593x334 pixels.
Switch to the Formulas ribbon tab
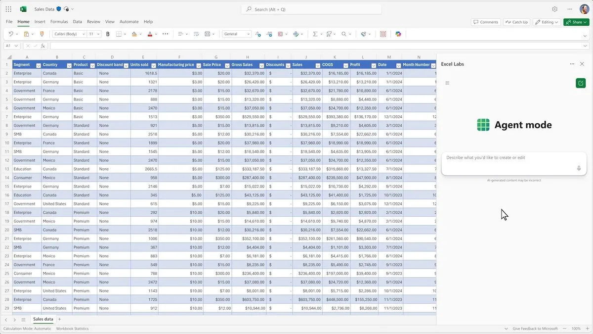click(59, 21)
